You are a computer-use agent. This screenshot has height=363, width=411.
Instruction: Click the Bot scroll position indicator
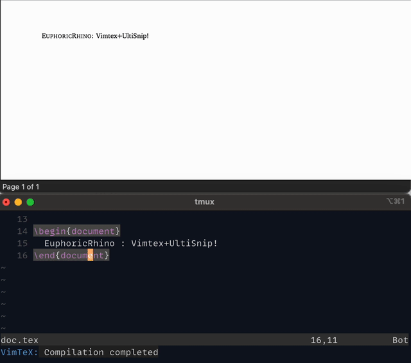pos(400,340)
